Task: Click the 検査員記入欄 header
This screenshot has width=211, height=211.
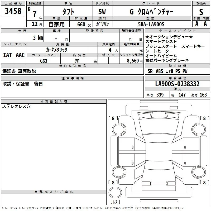Action: pos(54,102)
